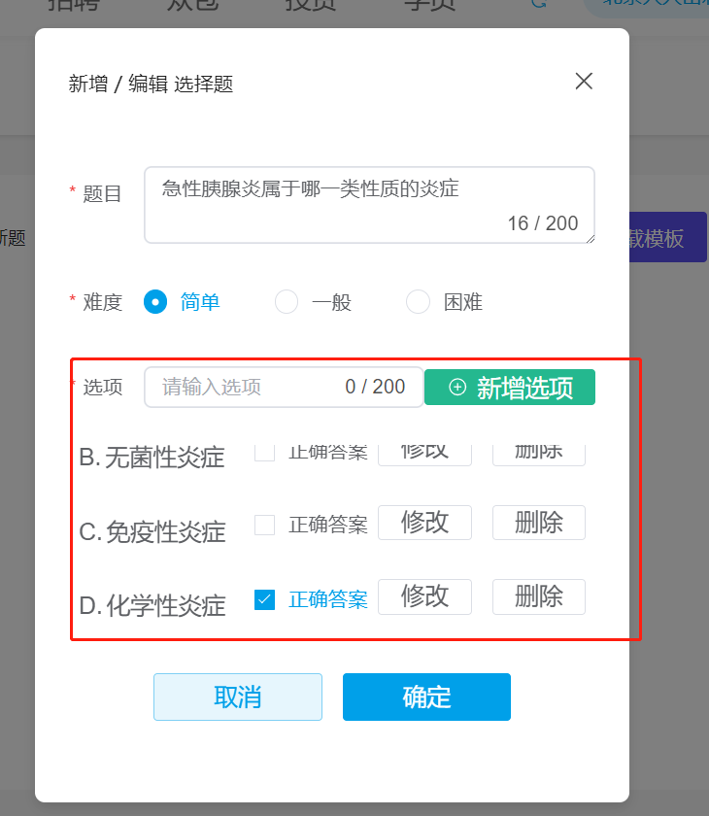Click the purple 模板 button behind the dialog
This screenshot has width=709, height=816.
(668, 237)
